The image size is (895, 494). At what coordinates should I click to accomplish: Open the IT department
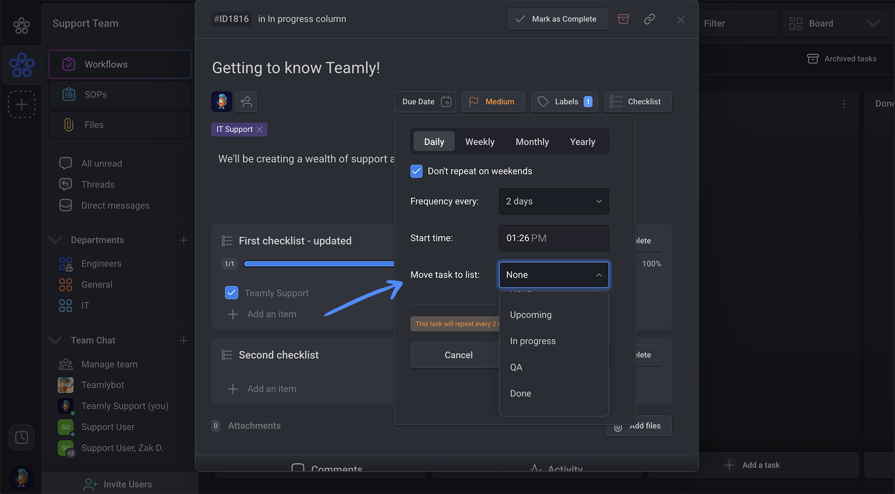(x=85, y=306)
